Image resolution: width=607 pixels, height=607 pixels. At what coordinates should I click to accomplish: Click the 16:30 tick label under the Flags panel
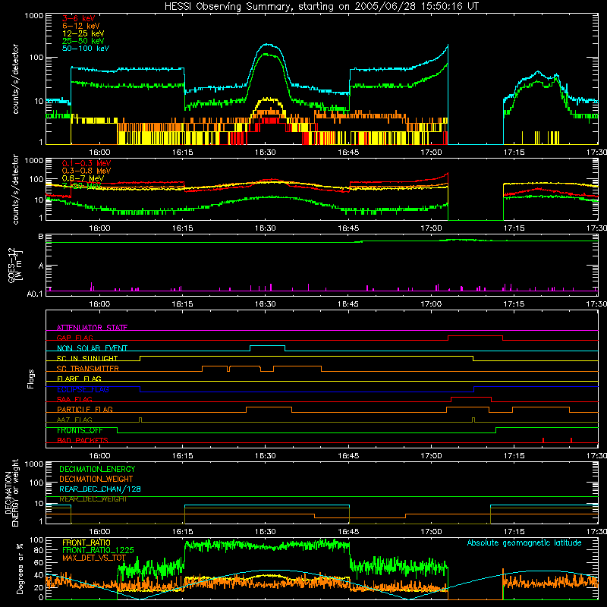pyautogui.click(x=265, y=456)
